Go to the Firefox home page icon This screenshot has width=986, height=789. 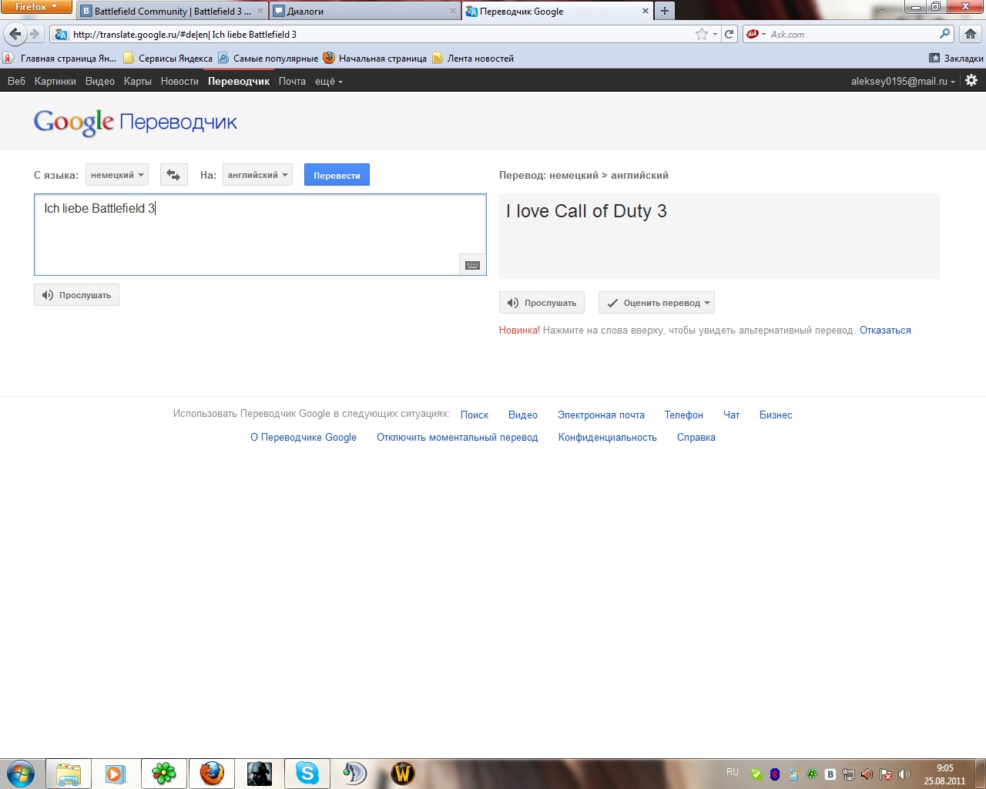pos(971,34)
